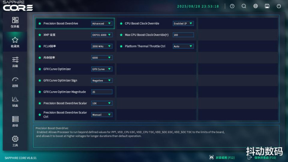This screenshot has height=162, width=288.
Task: Open the 状态 status sidebar tab
Action: click(x=15, y=102)
